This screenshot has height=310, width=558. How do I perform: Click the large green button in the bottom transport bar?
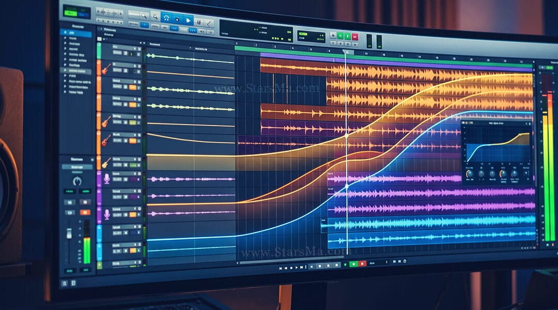pos(353,263)
